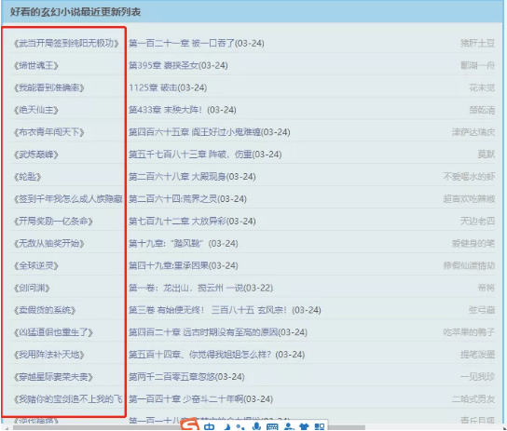This screenshot has height=431, width=507.
Task: Open novel 《我用阵法补天地》
Action: pyautogui.click(x=48, y=355)
